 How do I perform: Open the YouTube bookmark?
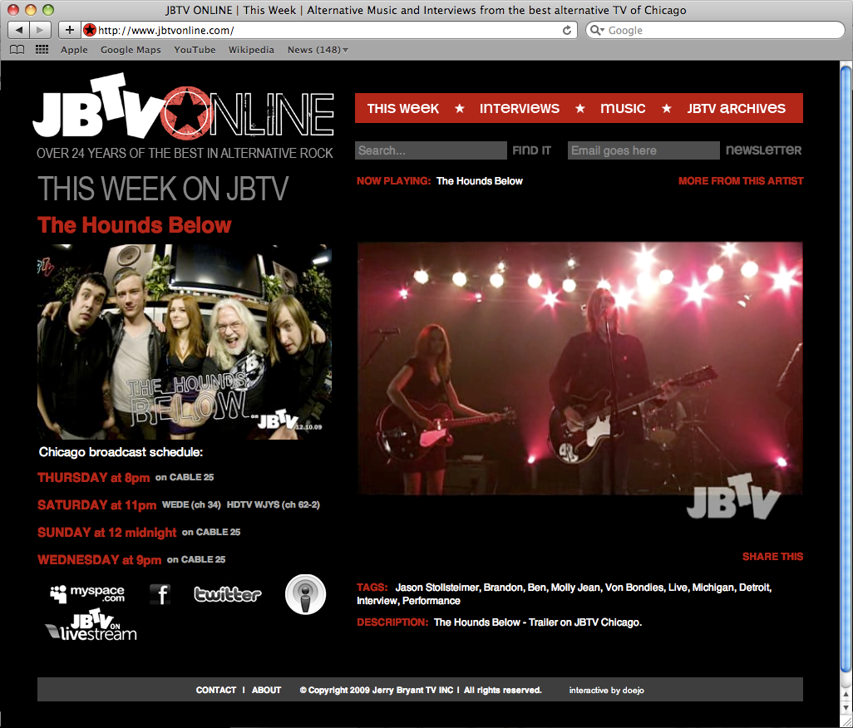click(195, 50)
